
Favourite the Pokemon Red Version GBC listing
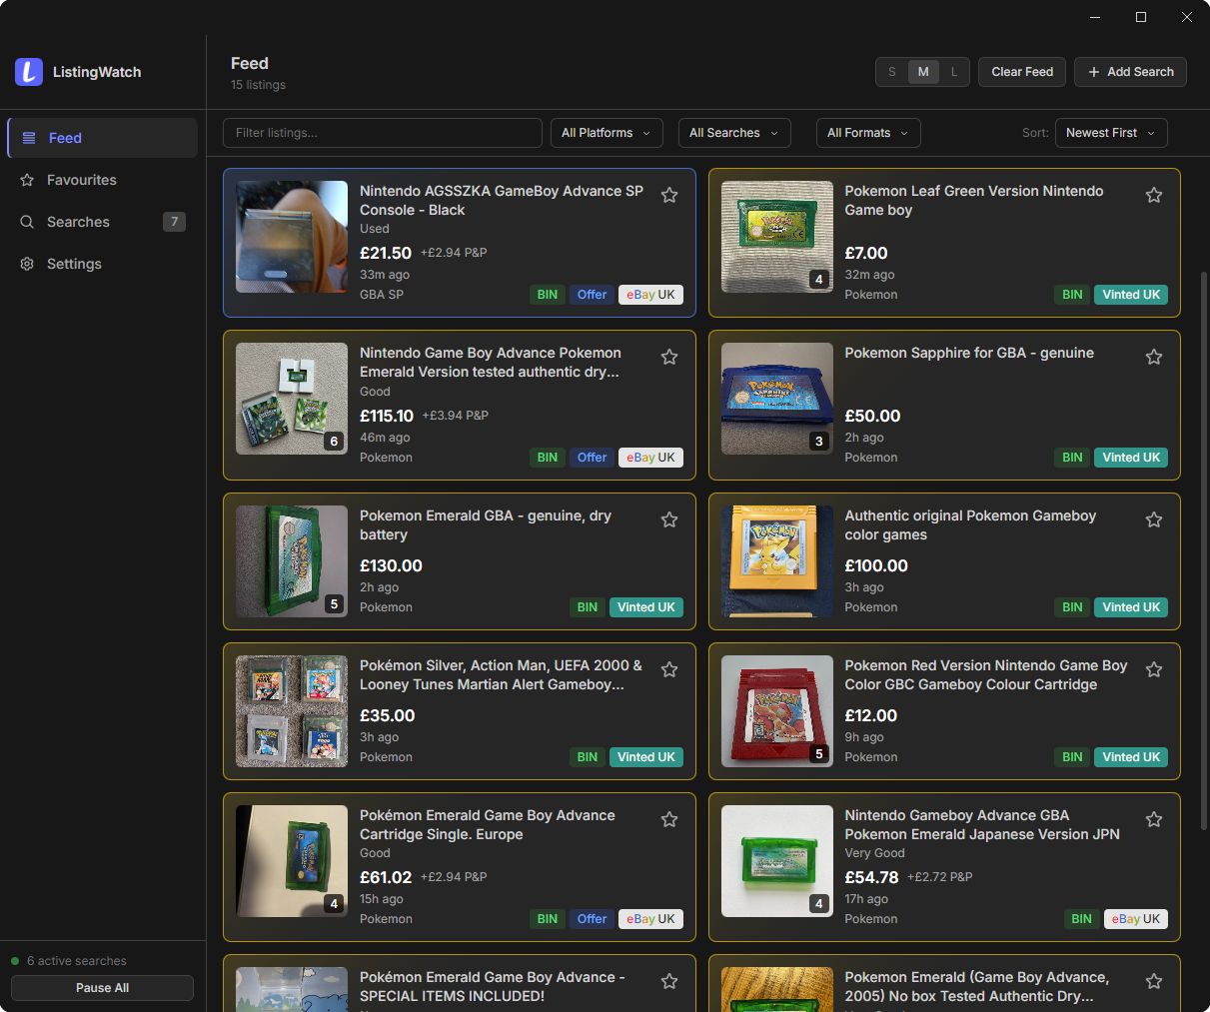tap(1154, 669)
